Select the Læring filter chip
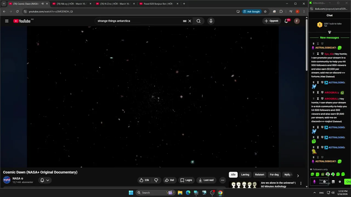Image resolution: width=351 pixels, height=197 pixels. [245, 175]
